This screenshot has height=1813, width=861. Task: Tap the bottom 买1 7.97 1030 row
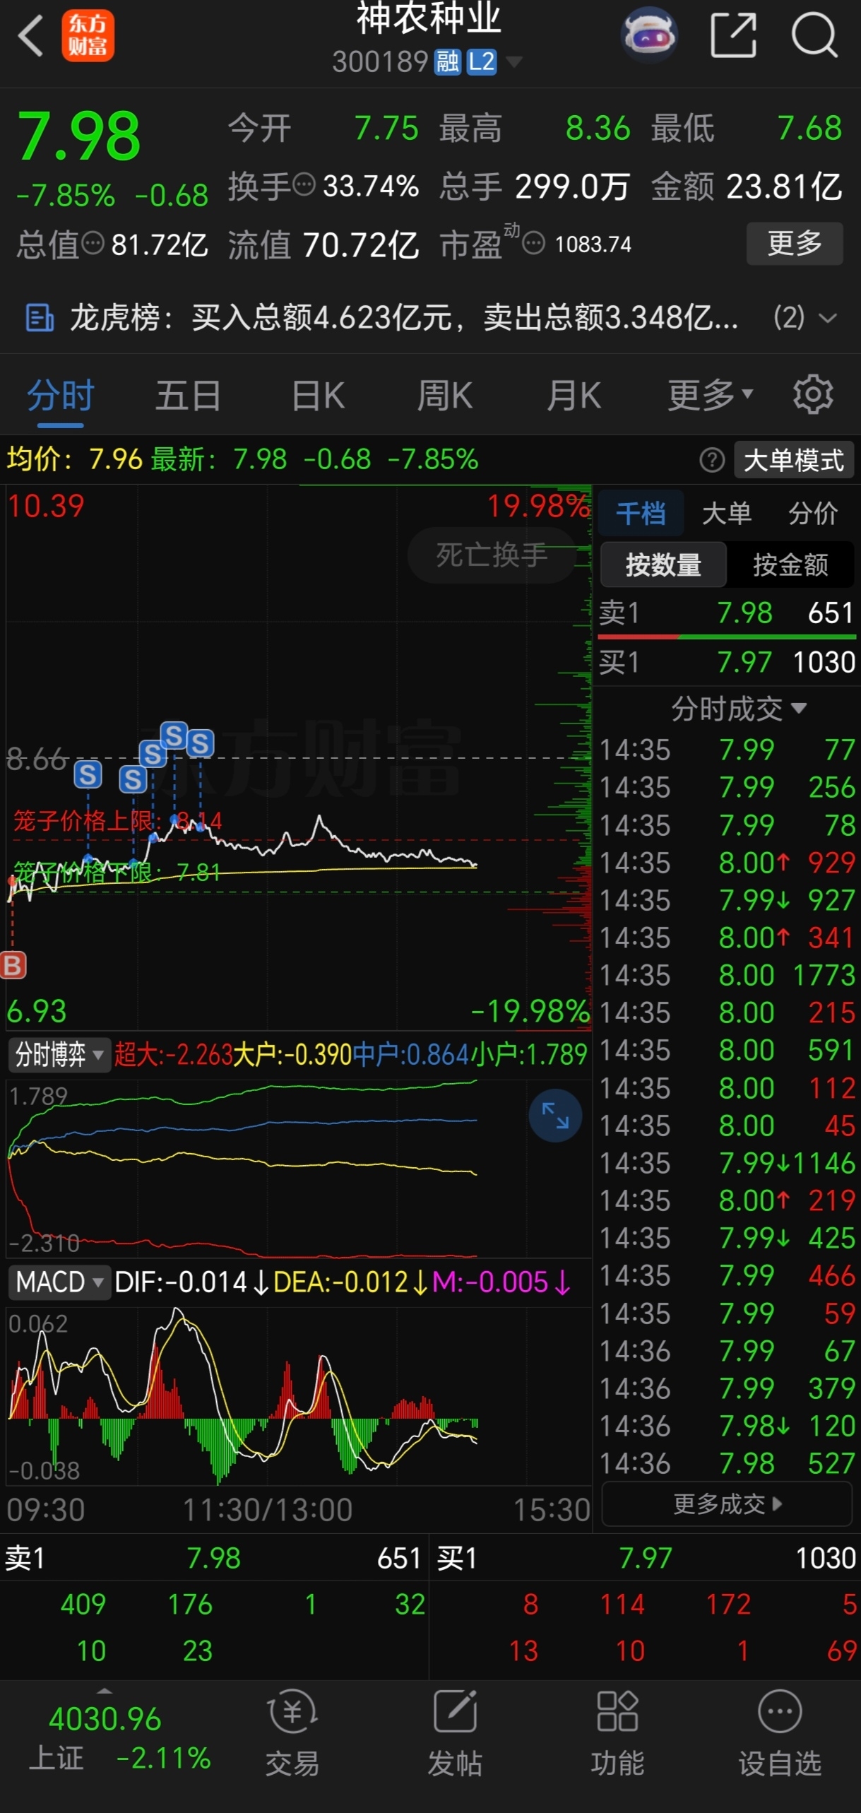[646, 1558]
